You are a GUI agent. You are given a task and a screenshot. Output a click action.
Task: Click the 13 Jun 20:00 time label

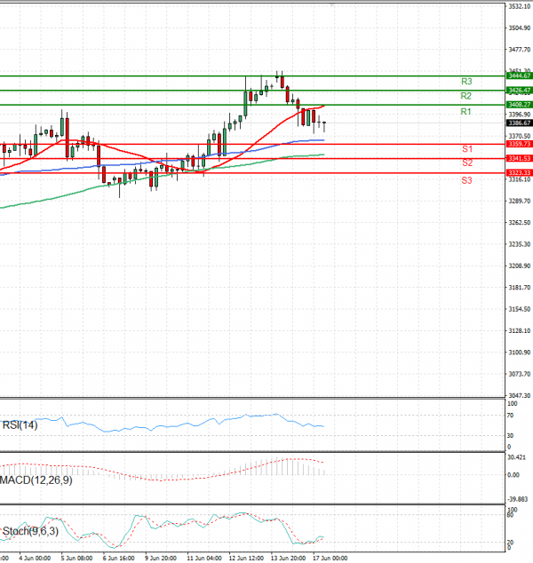click(289, 559)
